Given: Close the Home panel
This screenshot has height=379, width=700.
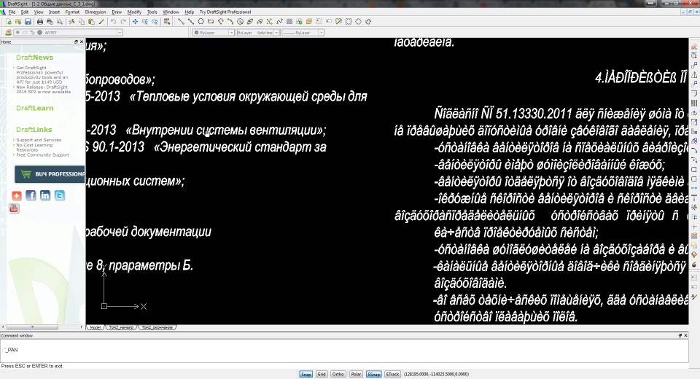Looking at the screenshot, I should (x=82, y=42).
